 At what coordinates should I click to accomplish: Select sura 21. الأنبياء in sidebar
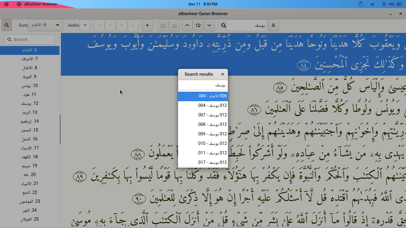[x=30, y=183]
